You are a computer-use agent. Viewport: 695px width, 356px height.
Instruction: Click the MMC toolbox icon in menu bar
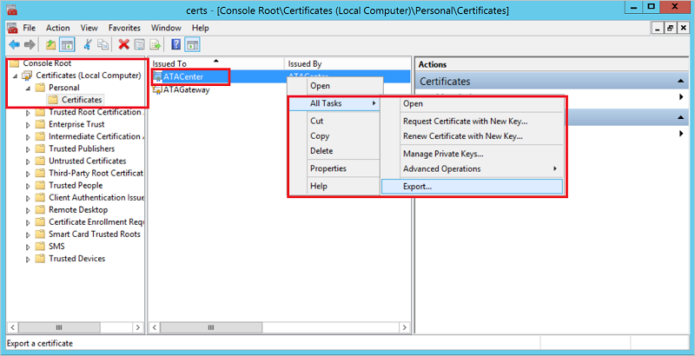pyautogui.click(x=12, y=28)
